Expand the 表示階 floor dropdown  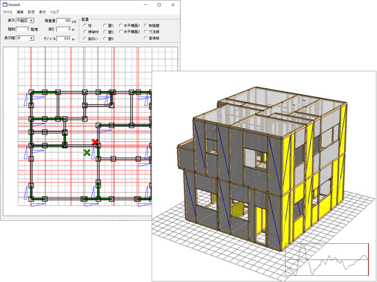point(31,38)
